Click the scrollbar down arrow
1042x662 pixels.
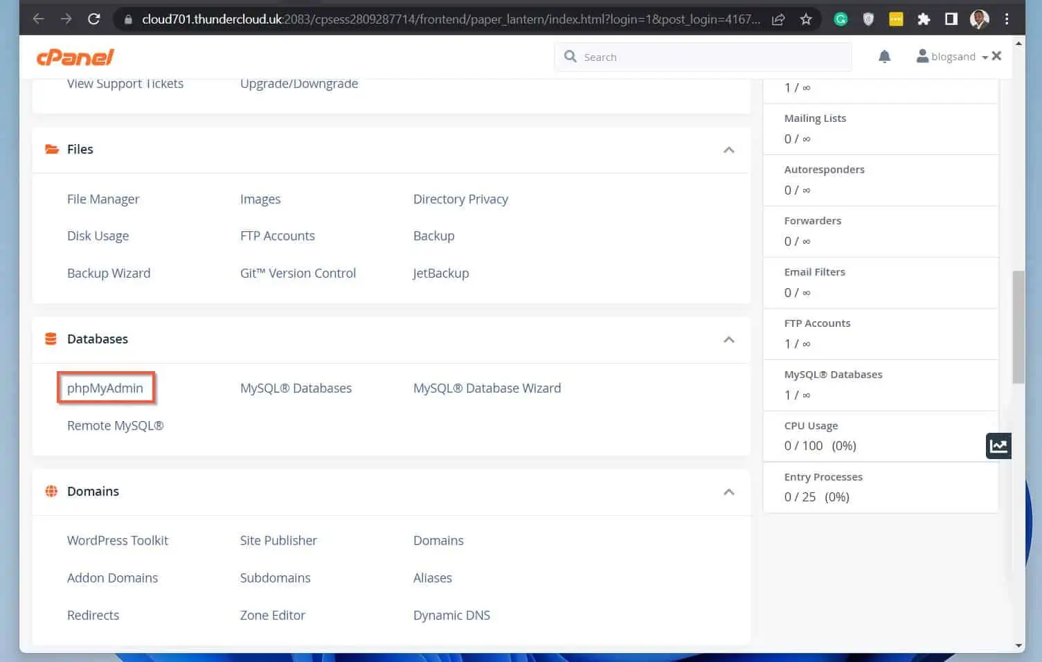pyautogui.click(x=1018, y=645)
